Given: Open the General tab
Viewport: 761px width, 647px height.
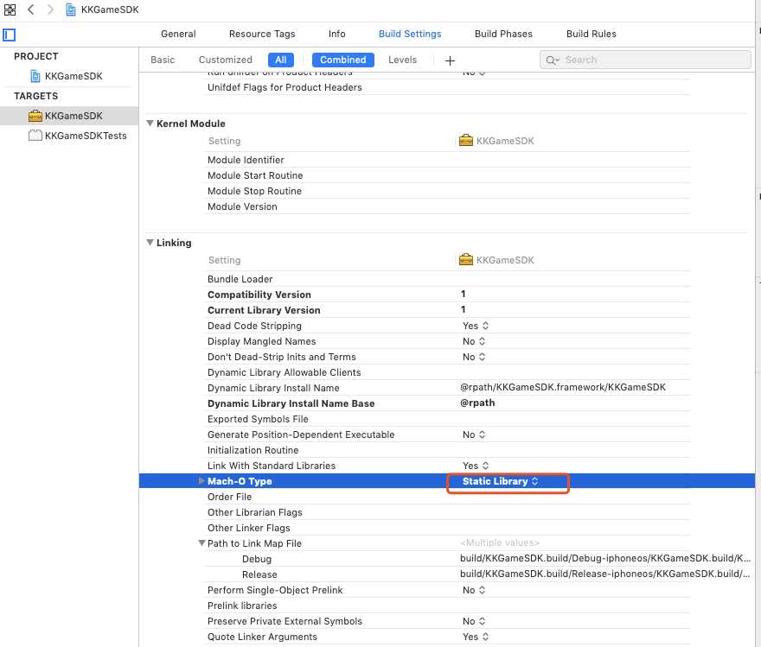Looking at the screenshot, I should tap(178, 34).
